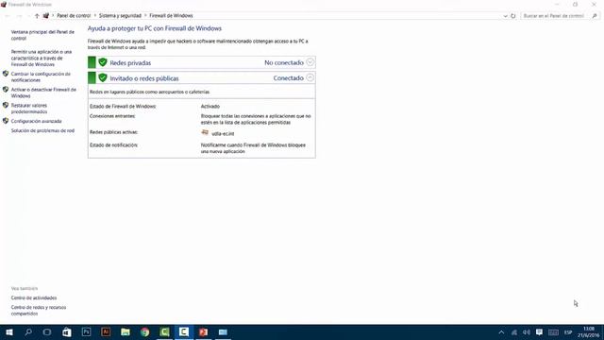The width and height of the screenshot is (604, 340).
Task: Click the 'Redes privadas' header text
Action: click(x=130, y=63)
